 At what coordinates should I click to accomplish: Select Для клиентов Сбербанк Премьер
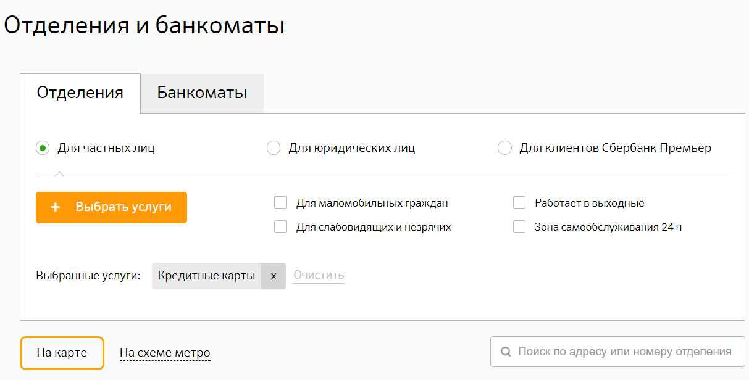point(504,148)
